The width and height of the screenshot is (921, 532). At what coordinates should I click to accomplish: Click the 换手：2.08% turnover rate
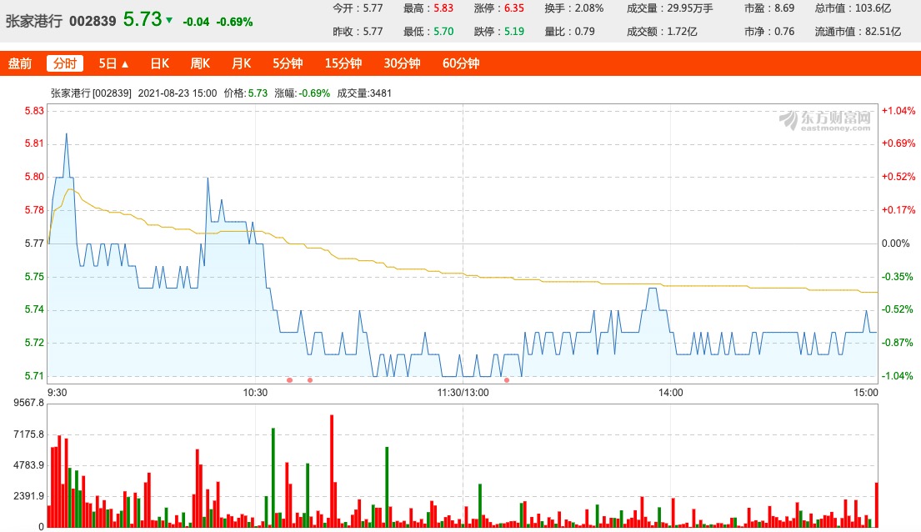coord(574,8)
